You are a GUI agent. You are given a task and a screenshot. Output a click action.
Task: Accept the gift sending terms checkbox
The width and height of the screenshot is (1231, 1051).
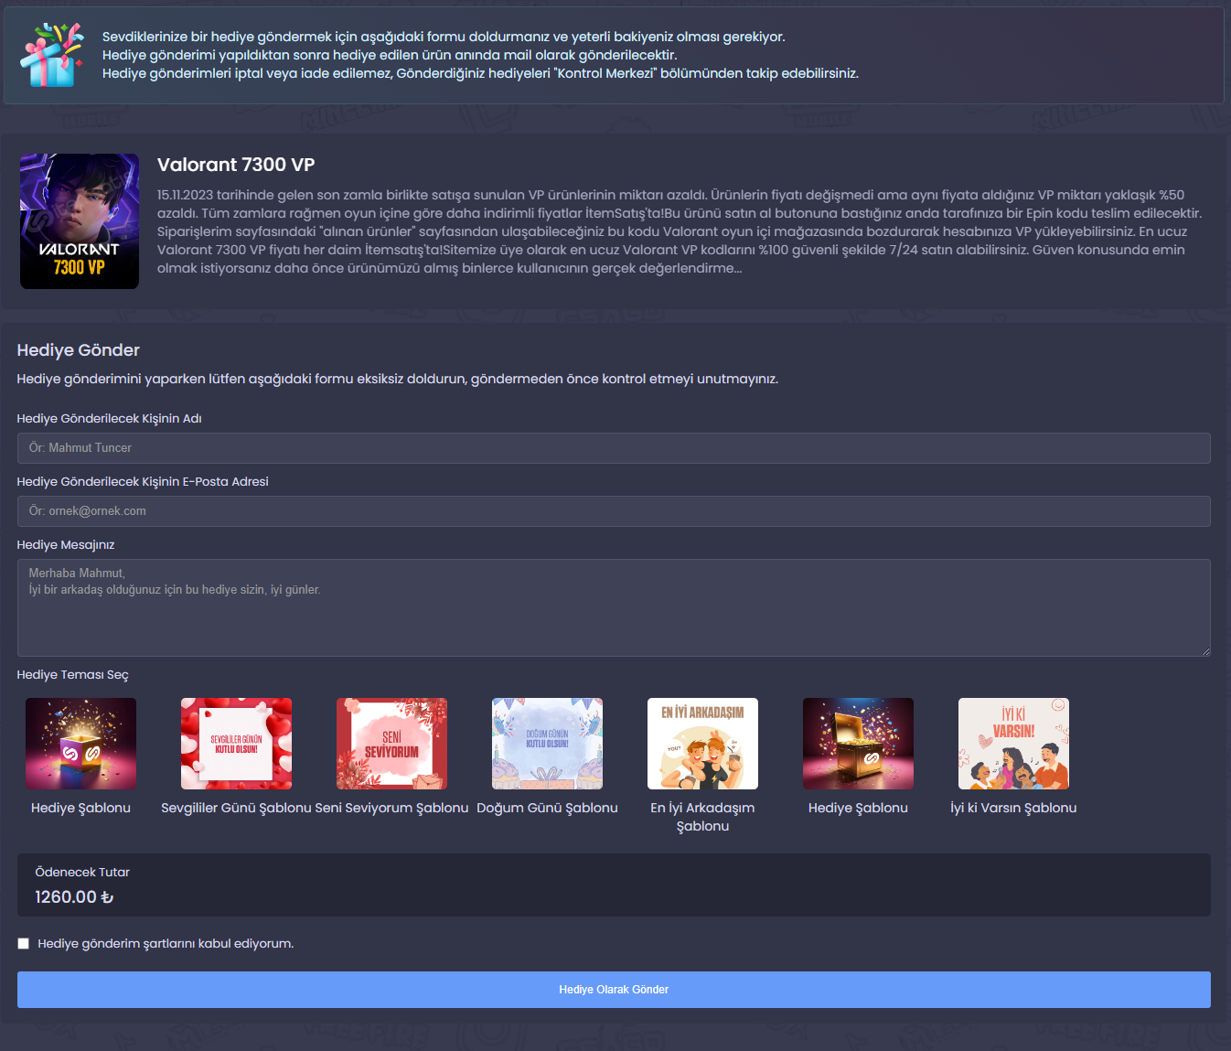24,944
